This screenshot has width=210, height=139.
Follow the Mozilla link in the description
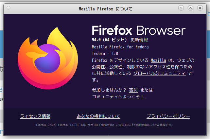158,61
